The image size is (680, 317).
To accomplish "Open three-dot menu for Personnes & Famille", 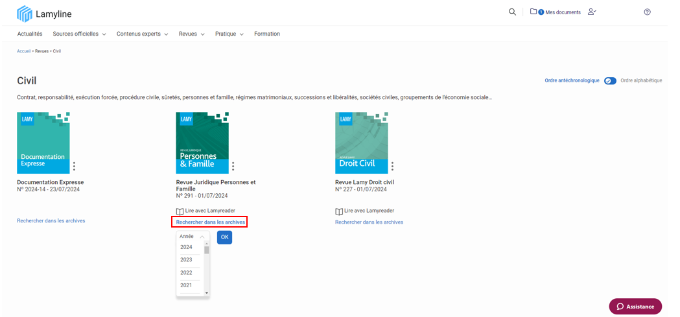I will [x=233, y=167].
